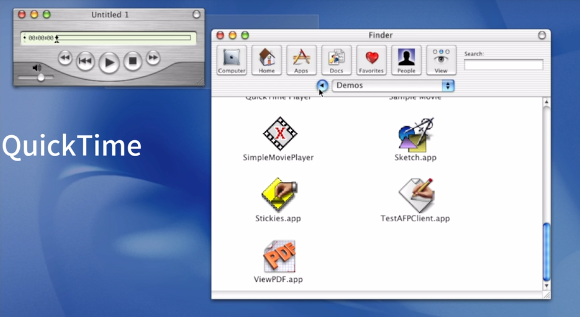Viewport: 580px width, 317px height.
Task: Click the QuickTime fast-forward button
Action: 153,58
